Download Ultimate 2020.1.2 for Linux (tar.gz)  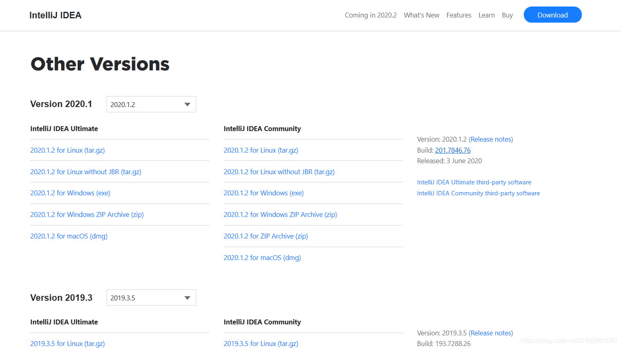[x=68, y=150]
